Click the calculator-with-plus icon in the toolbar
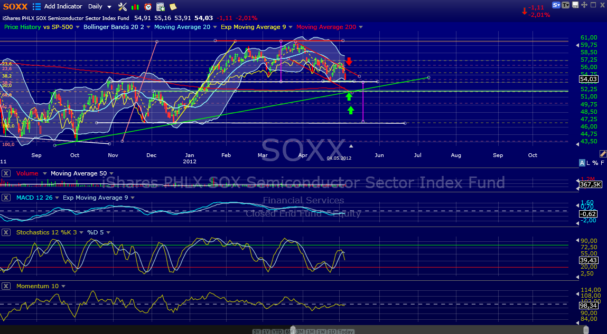The image size is (607, 334). (161, 6)
